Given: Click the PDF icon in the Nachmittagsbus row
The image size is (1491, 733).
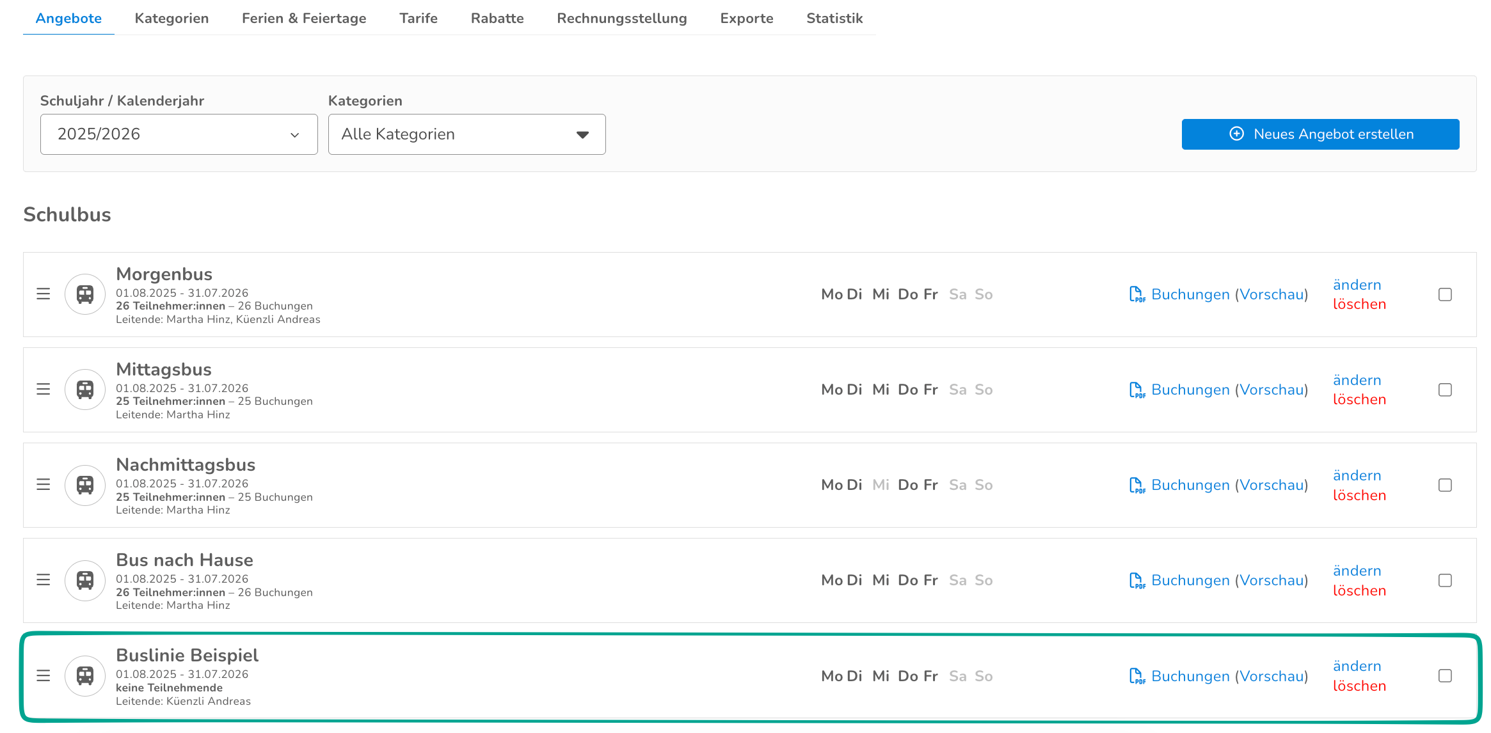Looking at the screenshot, I should tap(1136, 485).
